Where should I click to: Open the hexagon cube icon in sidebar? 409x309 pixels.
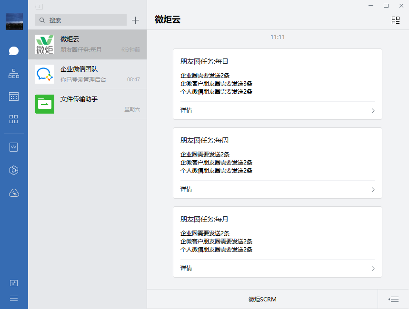(x=14, y=170)
